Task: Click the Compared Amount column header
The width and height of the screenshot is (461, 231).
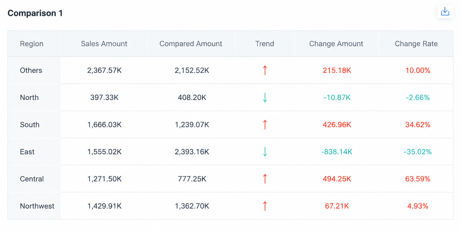Action: [x=191, y=43]
